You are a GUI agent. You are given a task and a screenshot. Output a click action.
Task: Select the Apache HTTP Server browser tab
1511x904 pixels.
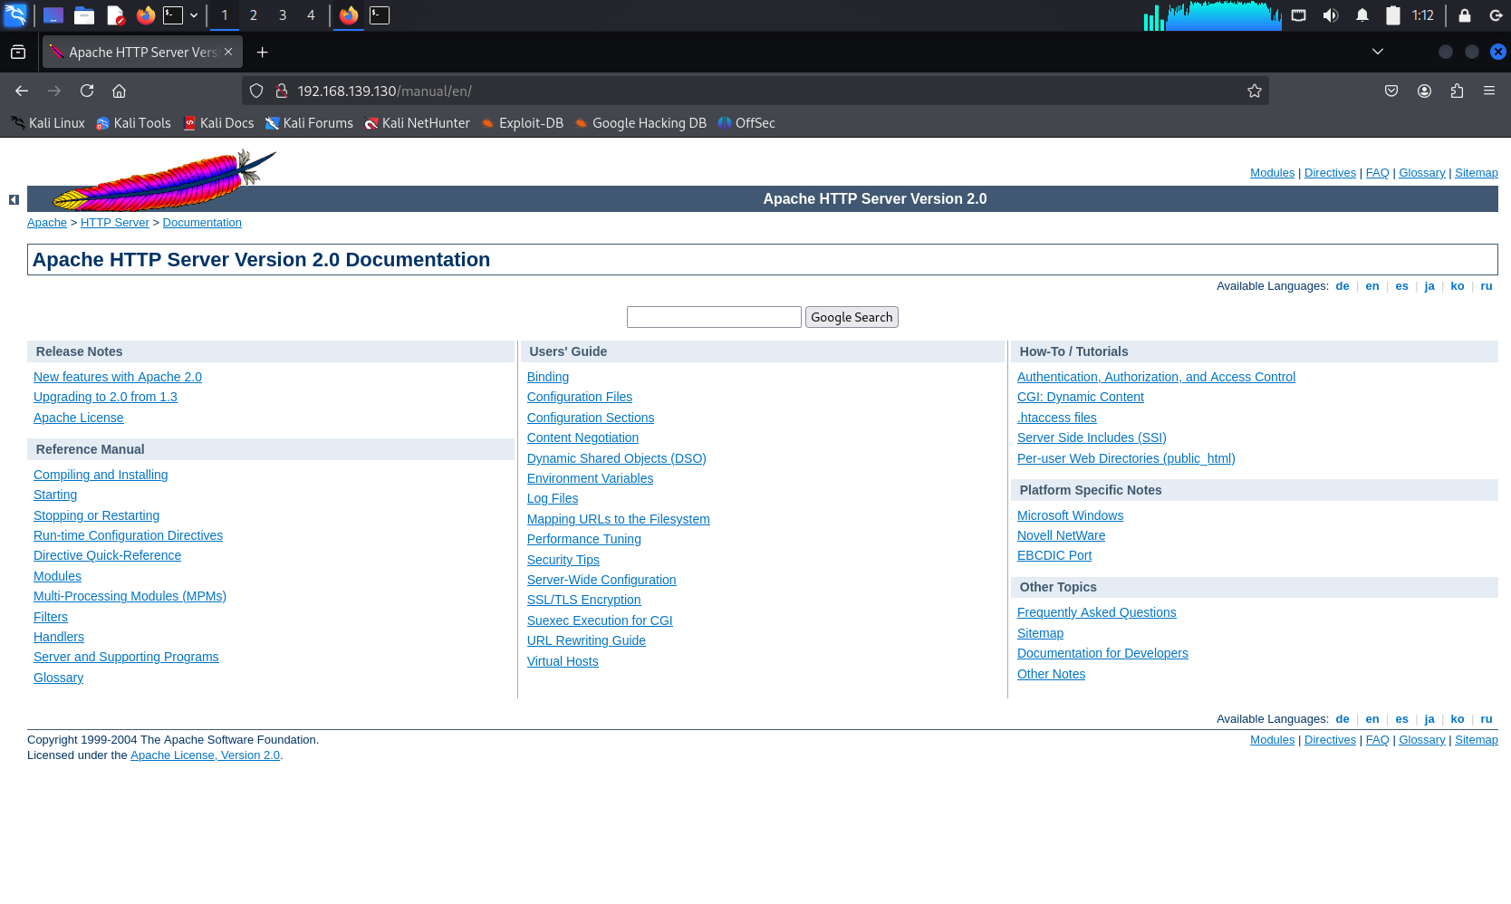point(142,53)
